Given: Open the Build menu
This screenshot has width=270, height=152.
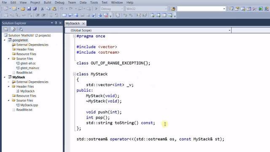Looking at the screenshot, I should coord(47,3).
